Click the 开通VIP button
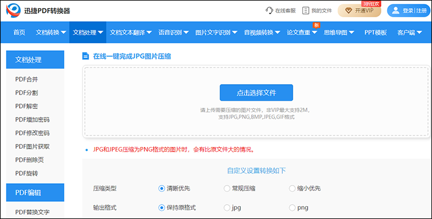Image resolution: width=432 pixels, height=219 pixels. [359, 11]
